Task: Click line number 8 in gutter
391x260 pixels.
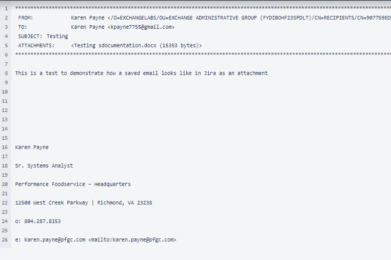Action: click(x=6, y=73)
